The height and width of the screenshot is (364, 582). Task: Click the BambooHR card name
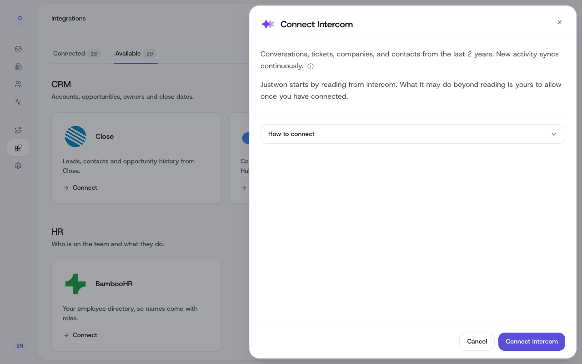tap(114, 284)
